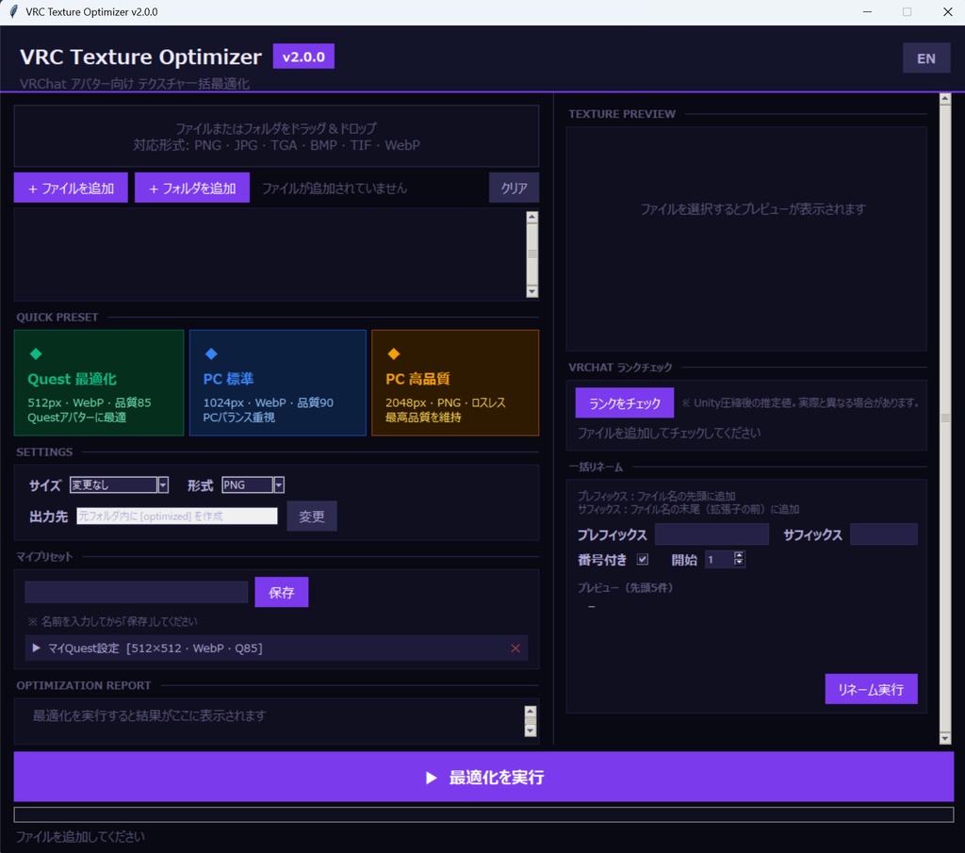Screen dimensions: 965x853
Task: Click the プレフィックス prefix input field
Action: 711,533
